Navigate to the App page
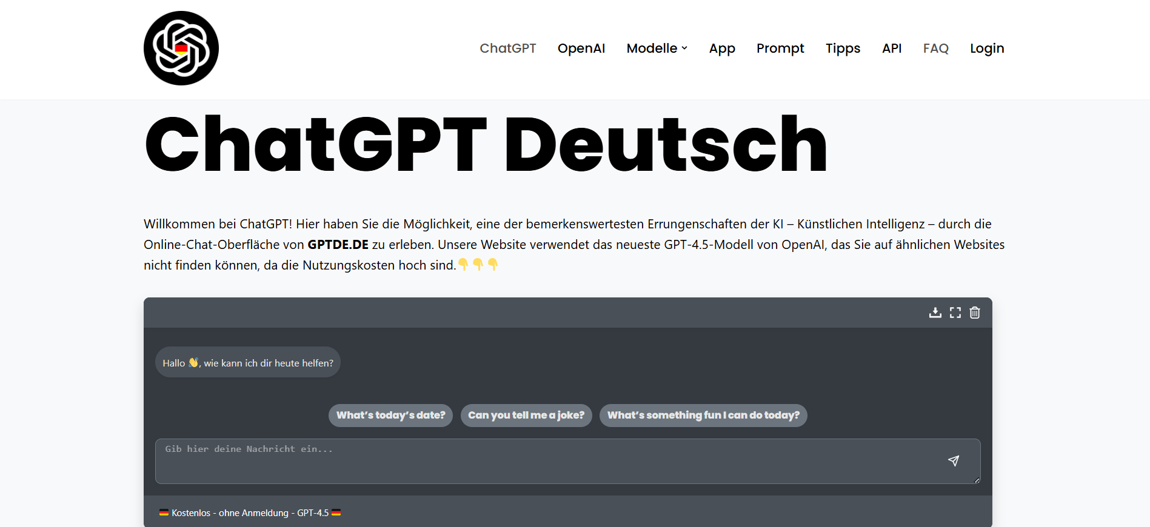 [x=721, y=48]
